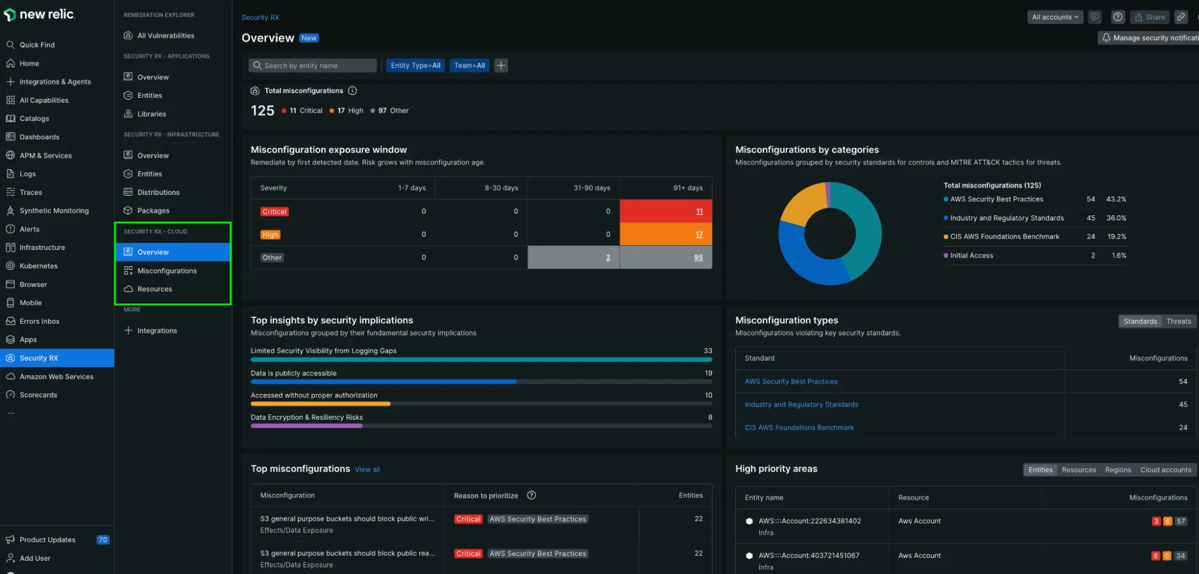The width and height of the screenshot is (1199, 574).
Task: Open Synthetic Monitoring from the sidebar
Action: coord(53,211)
